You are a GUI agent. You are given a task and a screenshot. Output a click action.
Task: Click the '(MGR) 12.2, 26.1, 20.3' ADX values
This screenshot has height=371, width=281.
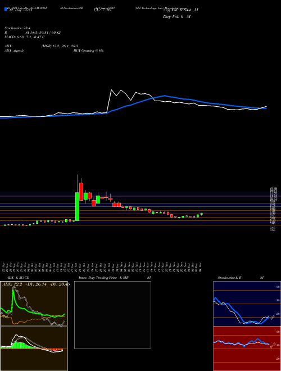click(60, 46)
